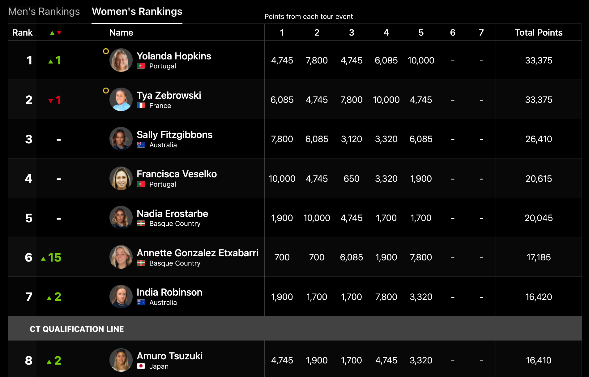Click the rank change arrows column header
589x377 pixels.
point(56,33)
